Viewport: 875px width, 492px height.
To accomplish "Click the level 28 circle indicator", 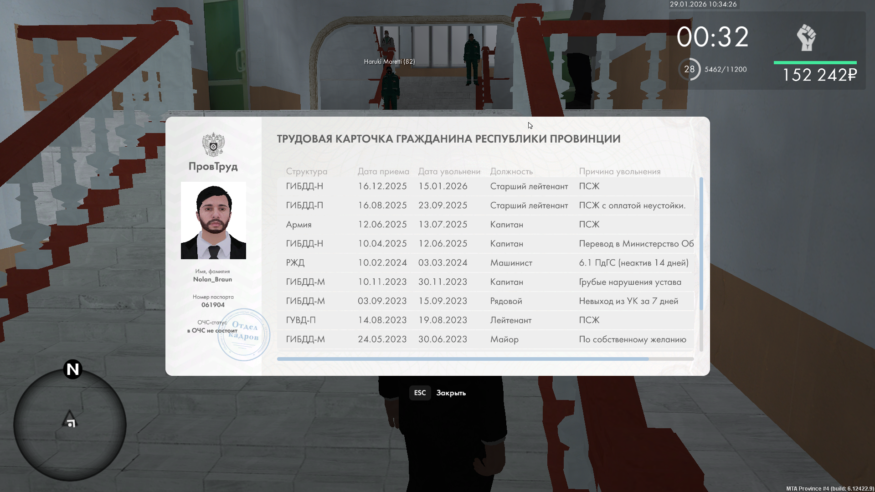I will pos(690,69).
